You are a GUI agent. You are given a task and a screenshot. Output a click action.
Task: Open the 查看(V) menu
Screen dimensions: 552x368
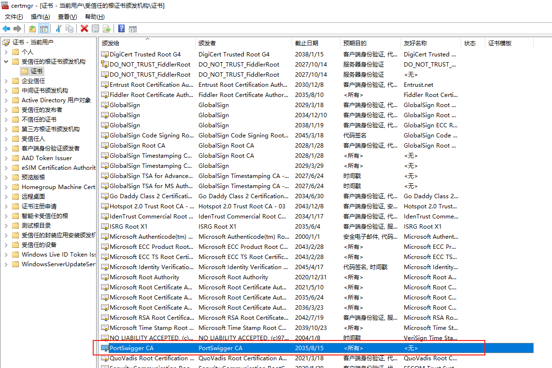pos(67,17)
